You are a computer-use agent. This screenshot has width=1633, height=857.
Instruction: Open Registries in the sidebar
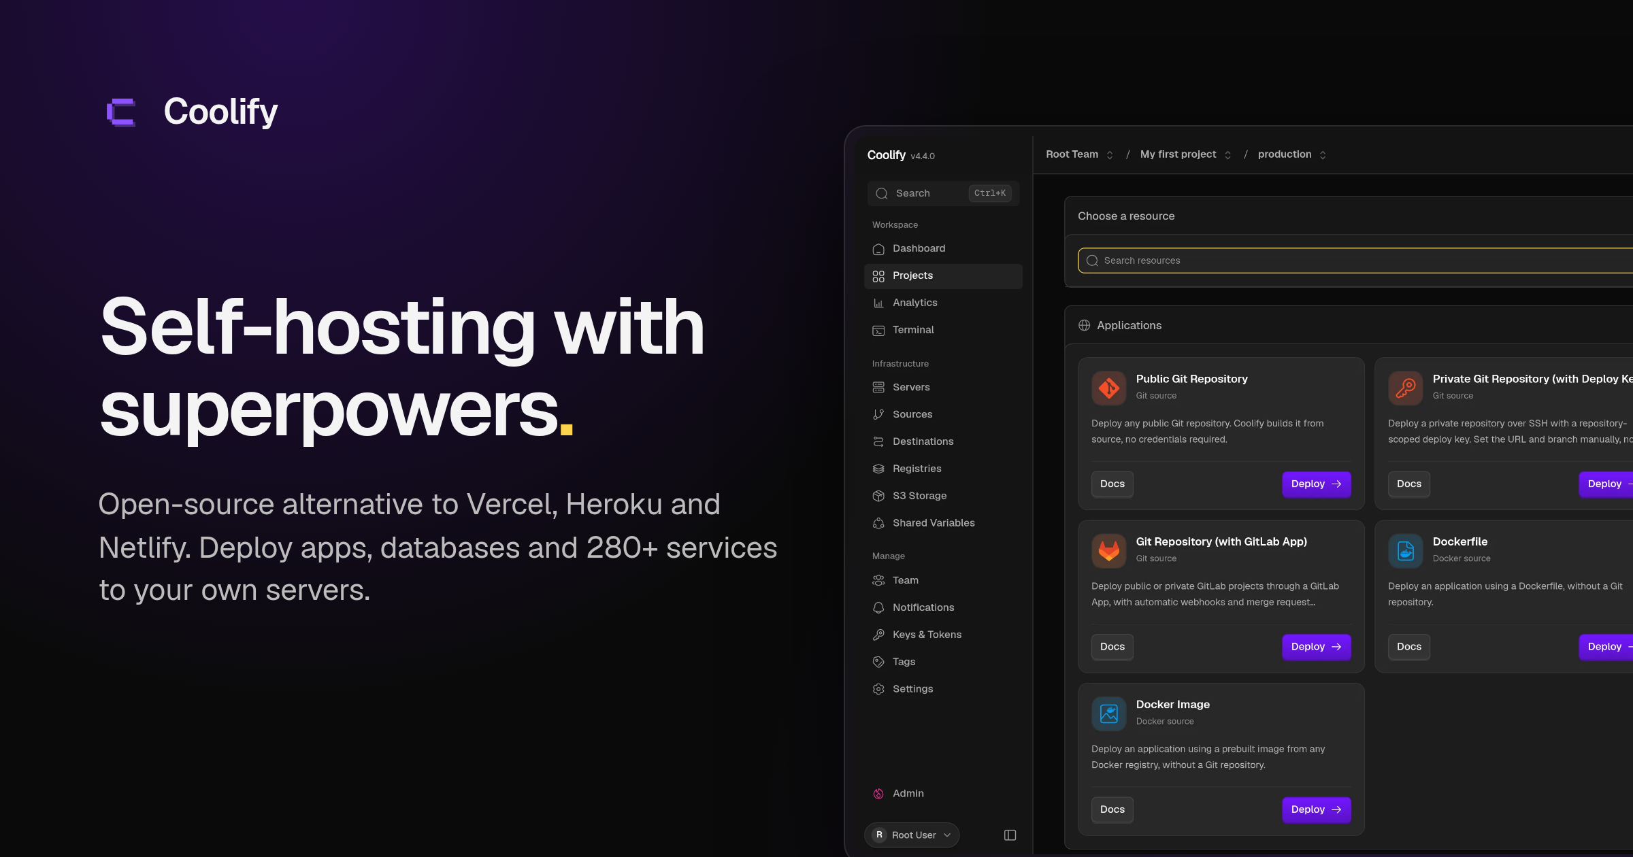coord(943,469)
